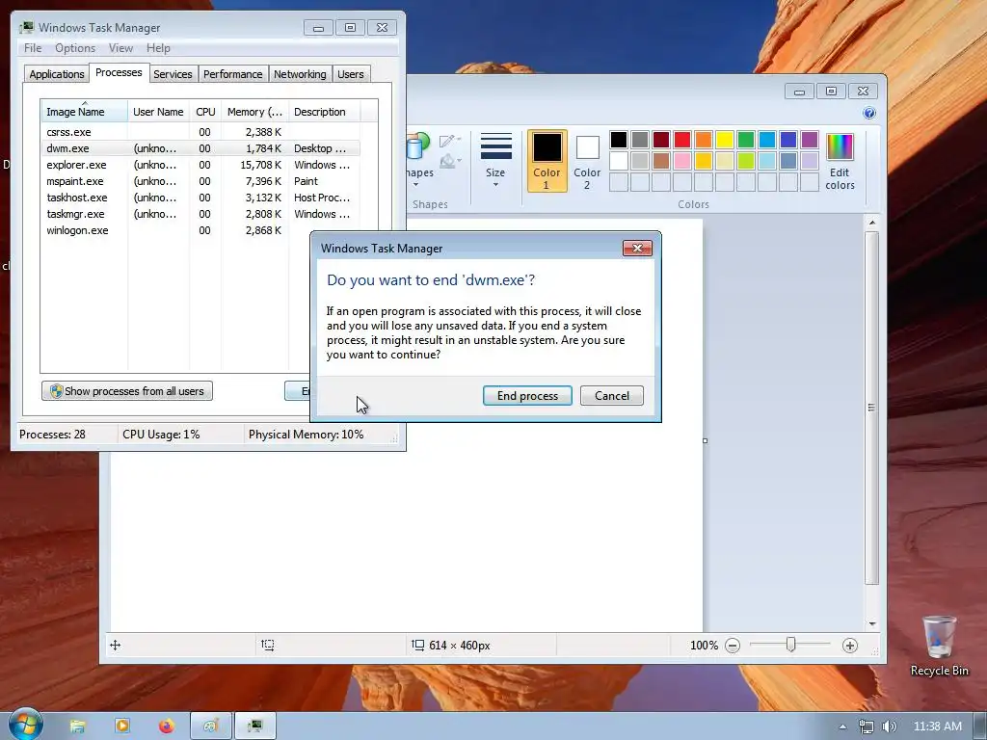Activate Paint taskbar button

(x=211, y=727)
